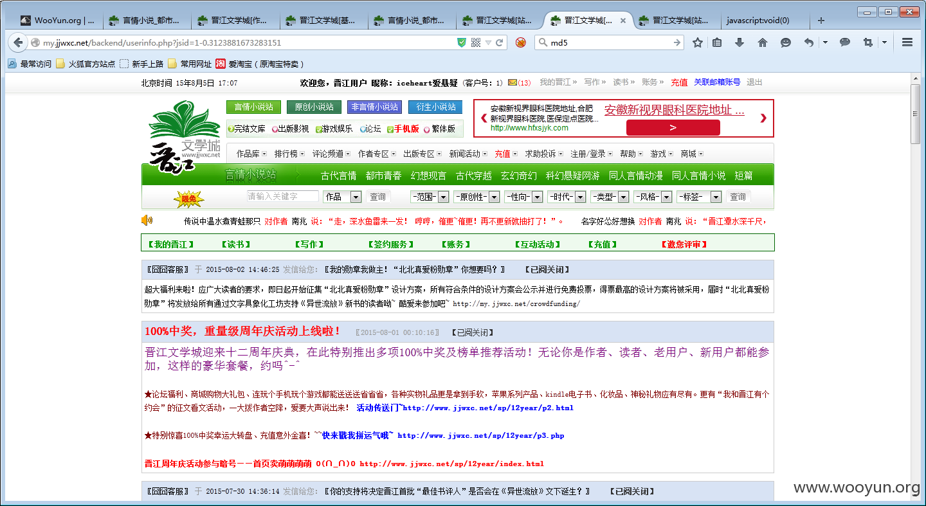
Task: Click the green shield security icon
Action: point(461,42)
